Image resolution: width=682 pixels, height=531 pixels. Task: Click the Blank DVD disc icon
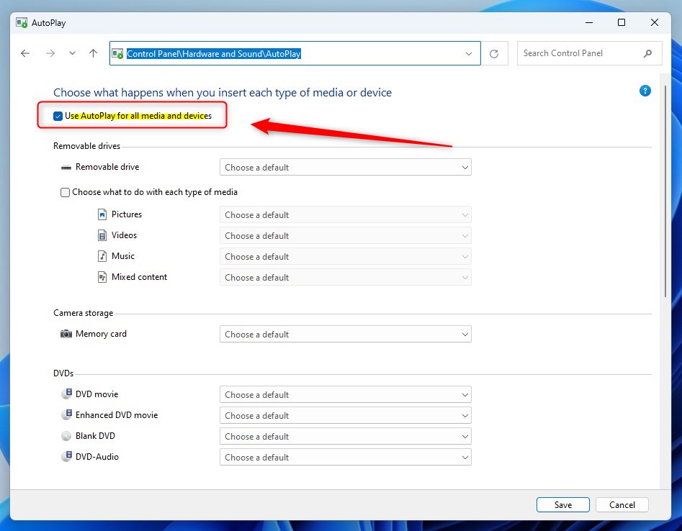[x=66, y=436]
